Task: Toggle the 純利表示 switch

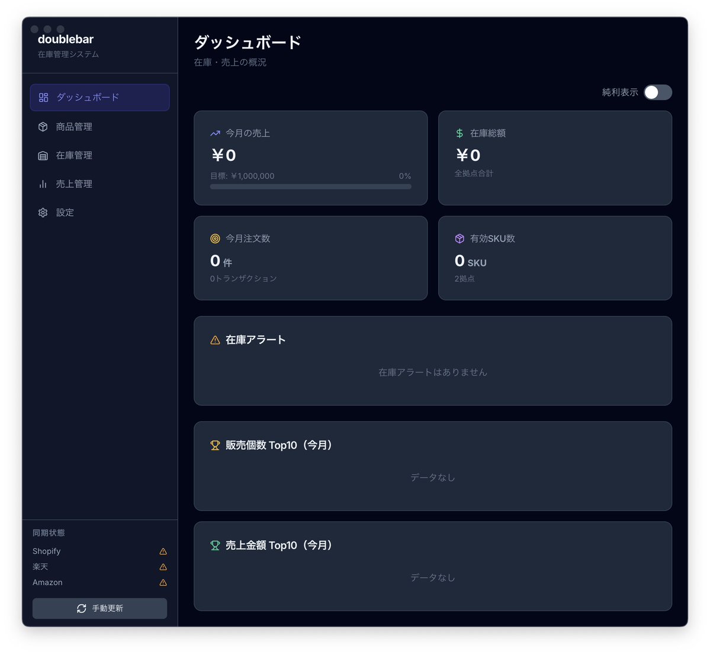Action: pos(657,92)
